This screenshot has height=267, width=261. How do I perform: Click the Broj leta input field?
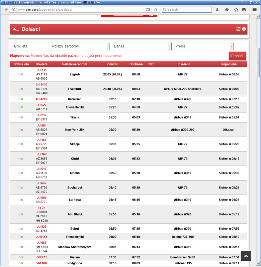point(30,46)
